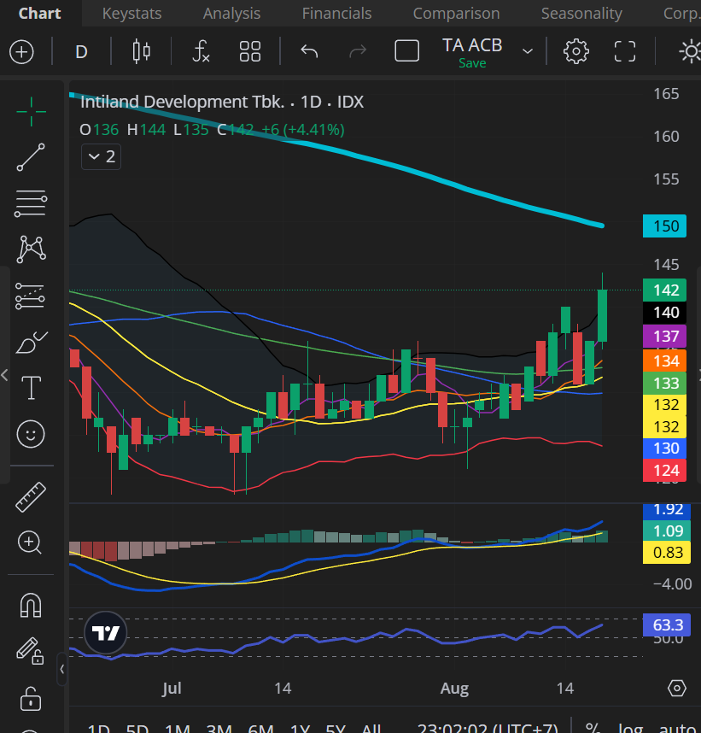The width and height of the screenshot is (701, 733).
Task: Select the trend line tool
Action: click(x=31, y=157)
